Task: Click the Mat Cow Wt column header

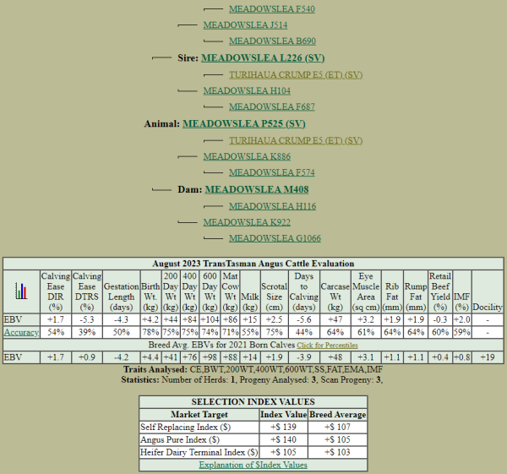Action: point(230,291)
